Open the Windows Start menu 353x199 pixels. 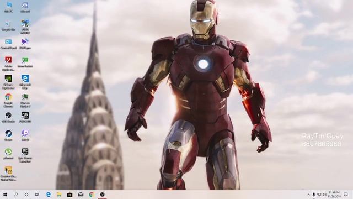pos(5,195)
